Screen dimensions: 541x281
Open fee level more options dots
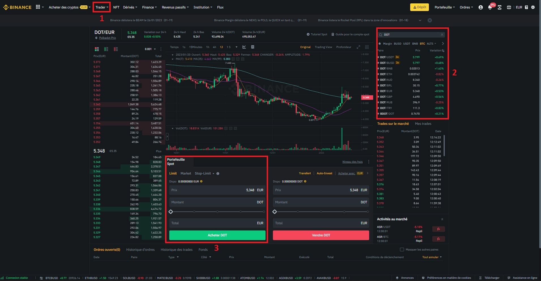point(369,162)
